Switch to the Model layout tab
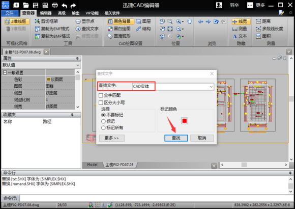Image resolution: width=295 pixels, height=209 pixels. 92,165
